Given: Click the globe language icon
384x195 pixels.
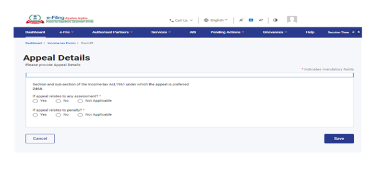Looking at the screenshot, I should (206, 20).
